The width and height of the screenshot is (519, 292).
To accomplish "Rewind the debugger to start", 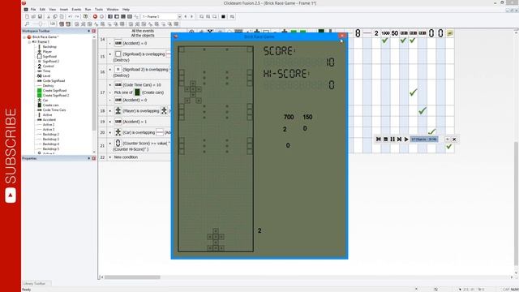I will (x=379, y=140).
